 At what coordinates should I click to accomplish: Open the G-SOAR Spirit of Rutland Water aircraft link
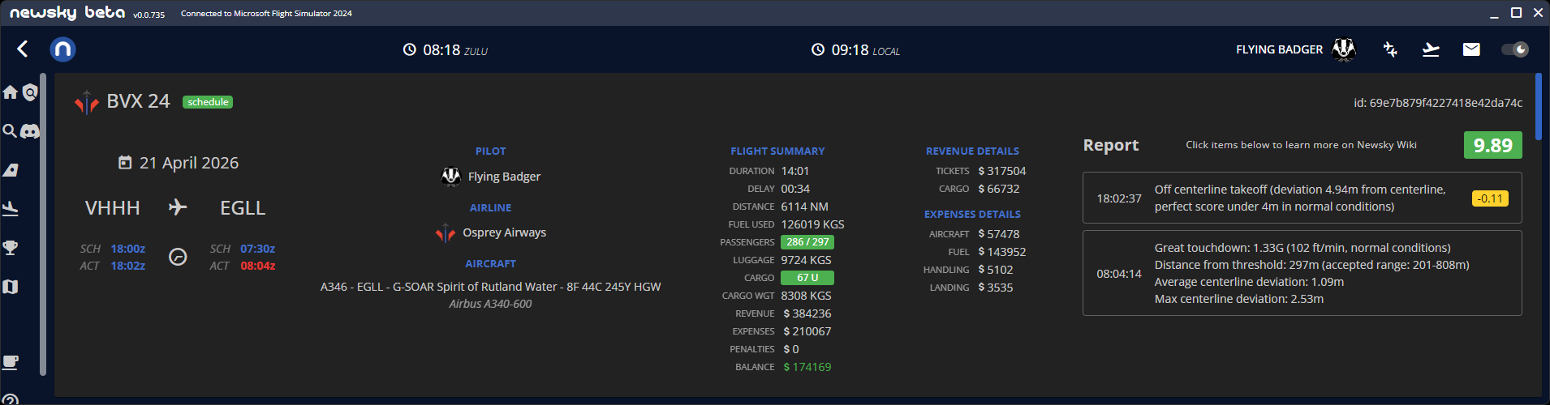click(490, 287)
